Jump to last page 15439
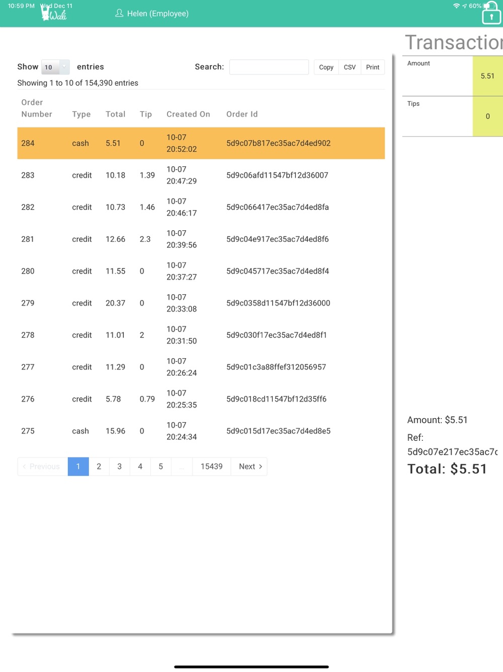 [x=212, y=466]
